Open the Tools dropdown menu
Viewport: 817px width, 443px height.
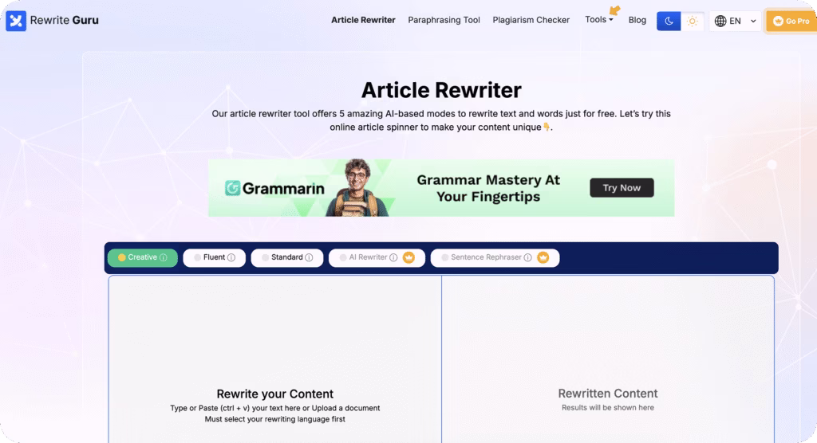pyautogui.click(x=598, y=20)
